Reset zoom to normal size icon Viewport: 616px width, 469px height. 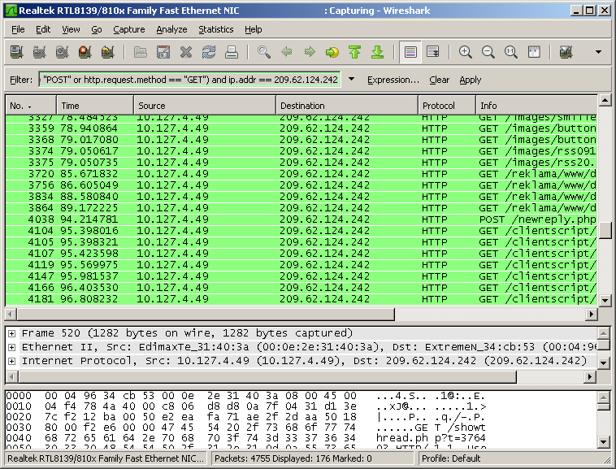coord(510,52)
